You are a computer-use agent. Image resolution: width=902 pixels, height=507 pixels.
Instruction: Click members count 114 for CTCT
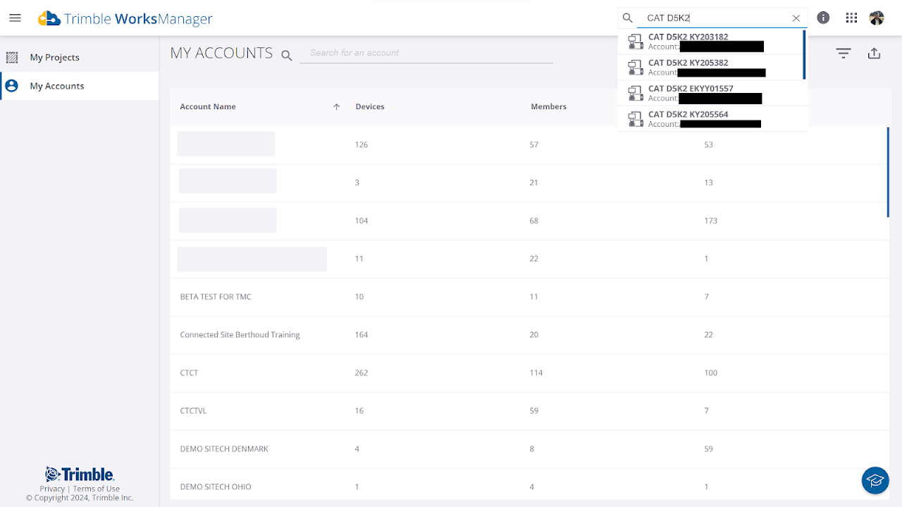(x=536, y=373)
